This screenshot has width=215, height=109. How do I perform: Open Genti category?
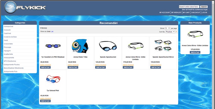tap(6, 40)
